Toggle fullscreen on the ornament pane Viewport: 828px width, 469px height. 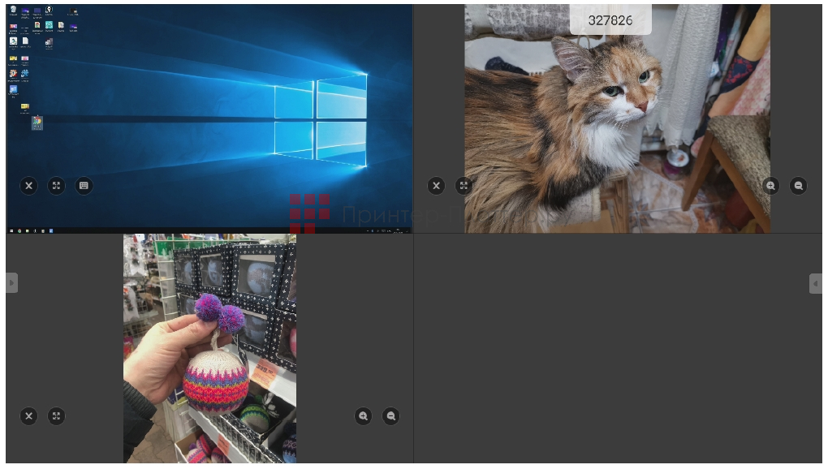click(x=56, y=416)
